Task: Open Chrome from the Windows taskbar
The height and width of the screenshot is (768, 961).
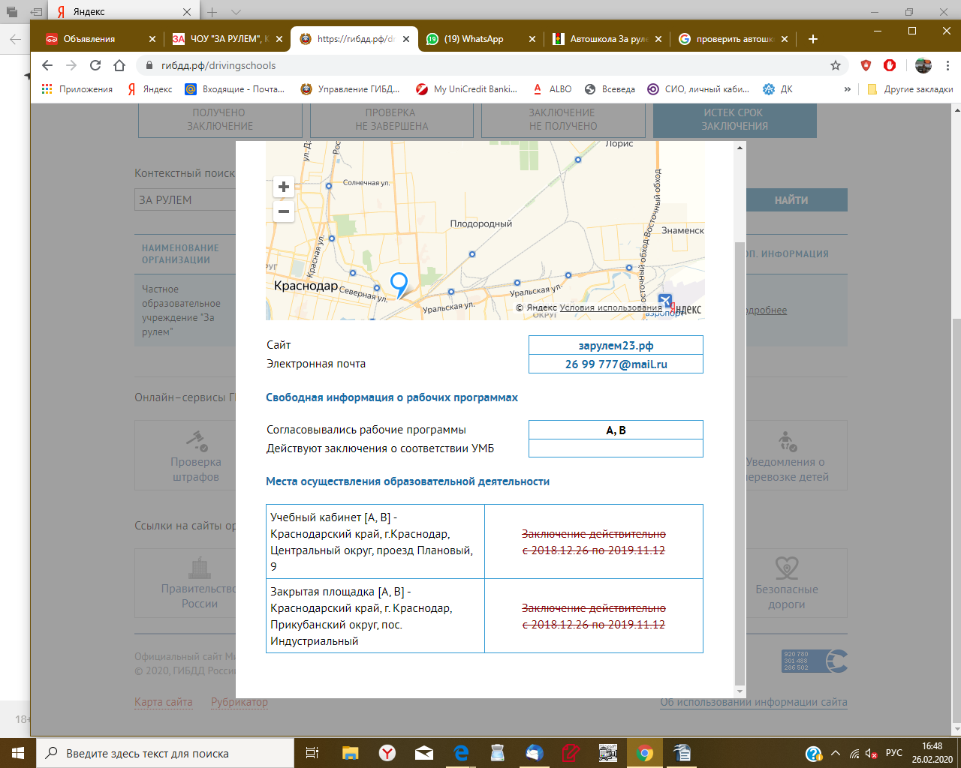Action: pos(645,753)
